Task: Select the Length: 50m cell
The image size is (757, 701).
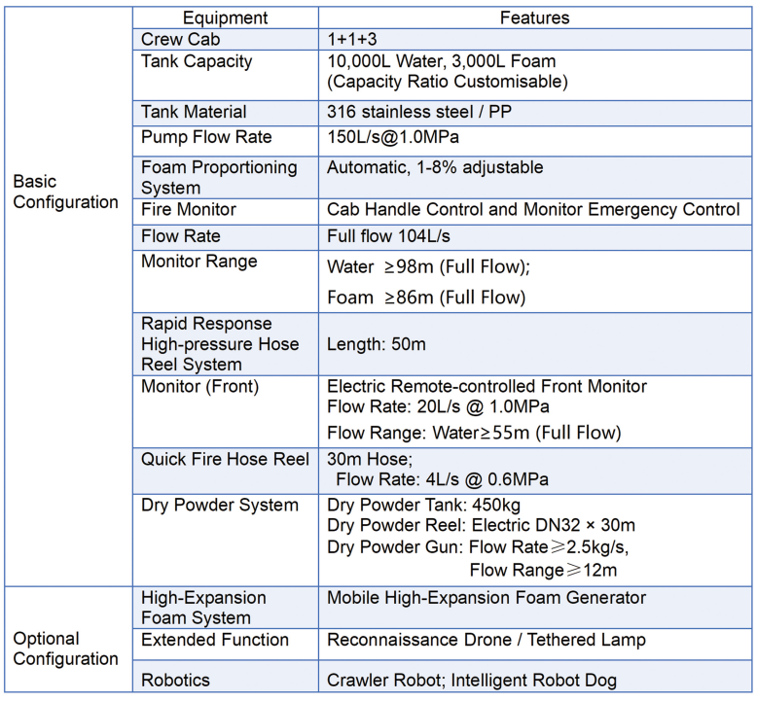Action: pos(535,344)
